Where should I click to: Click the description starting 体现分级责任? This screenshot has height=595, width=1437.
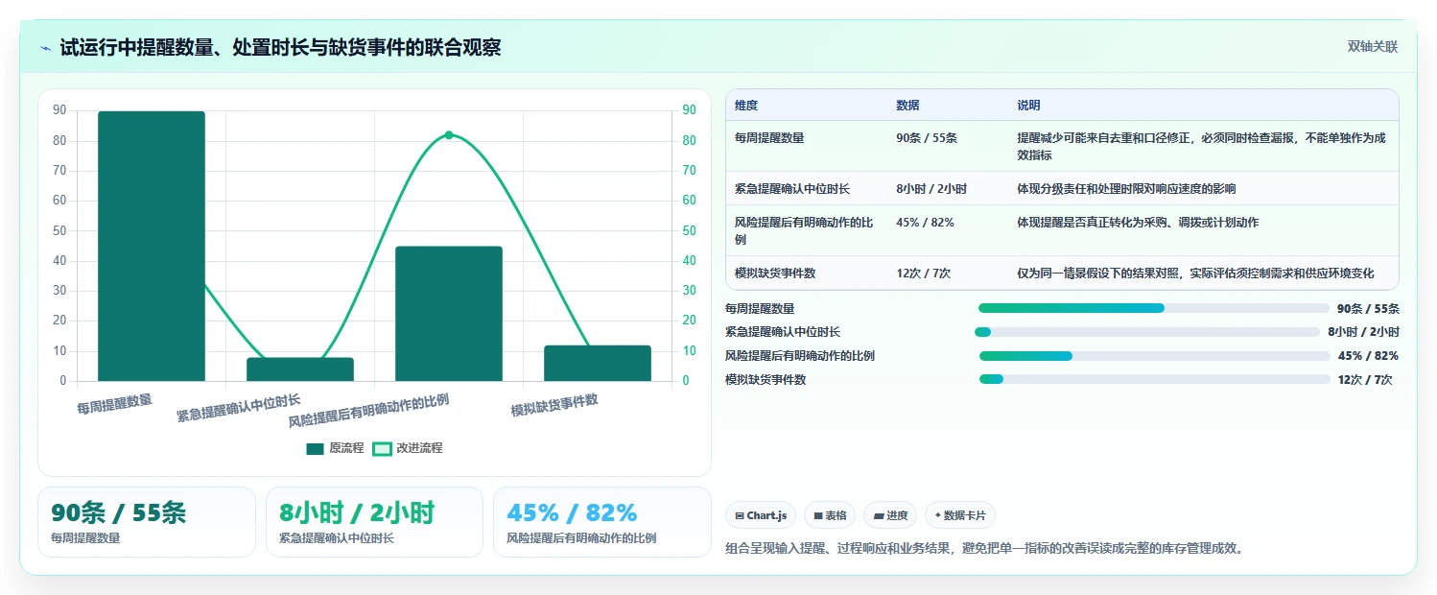1126,189
